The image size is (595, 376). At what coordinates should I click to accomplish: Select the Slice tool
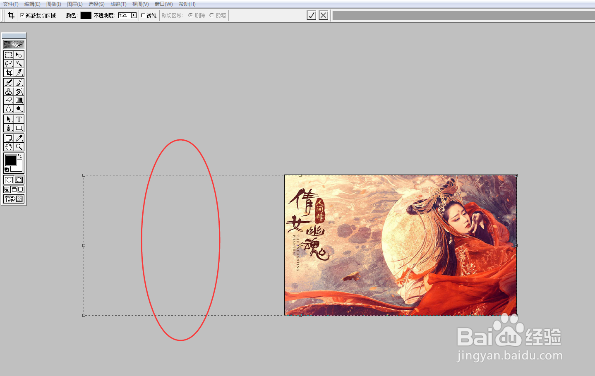[19, 72]
